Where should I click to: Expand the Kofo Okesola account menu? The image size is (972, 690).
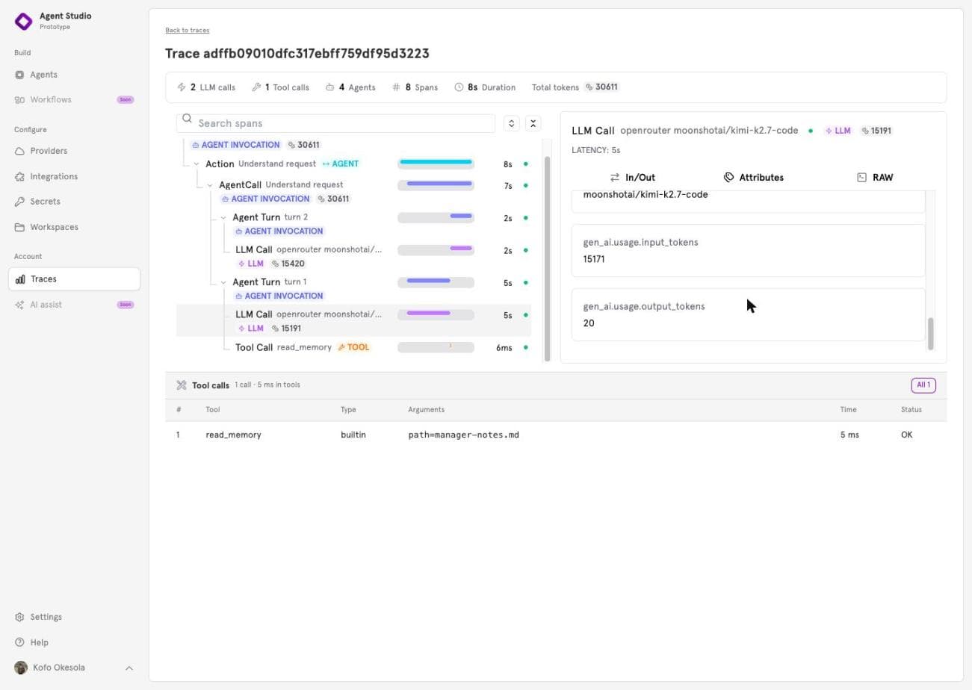(129, 668)
